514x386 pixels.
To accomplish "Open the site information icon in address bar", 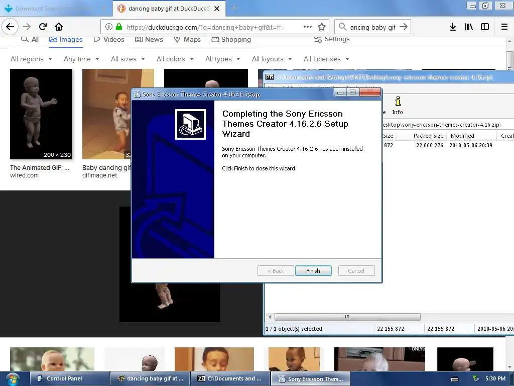I will pyautogui.click(x=109, y=27).
